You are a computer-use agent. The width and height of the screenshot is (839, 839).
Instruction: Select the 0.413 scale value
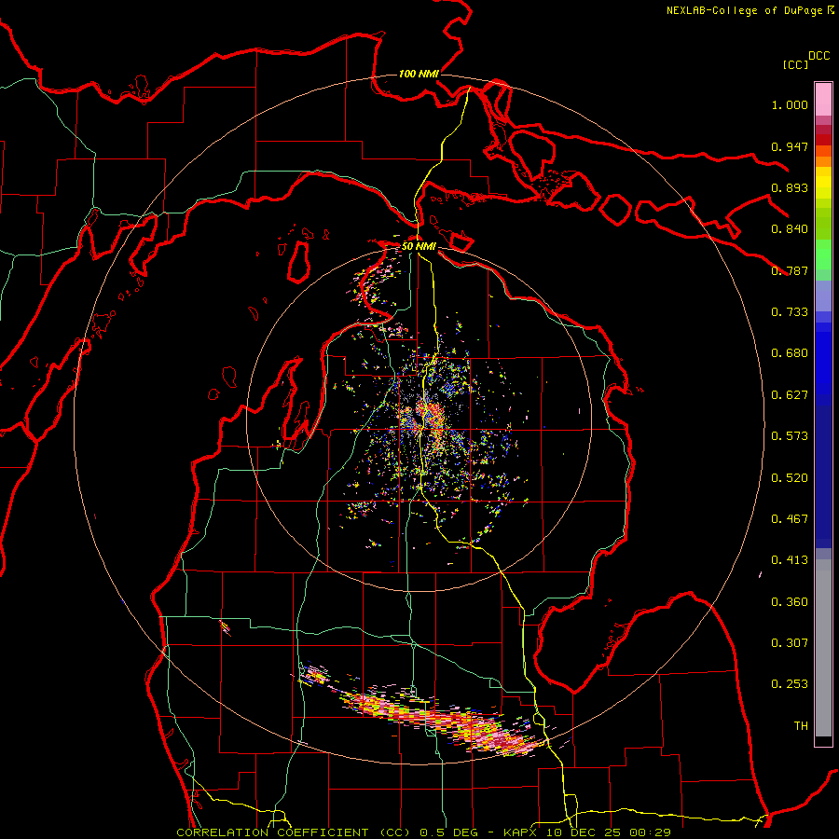(790, 560)
